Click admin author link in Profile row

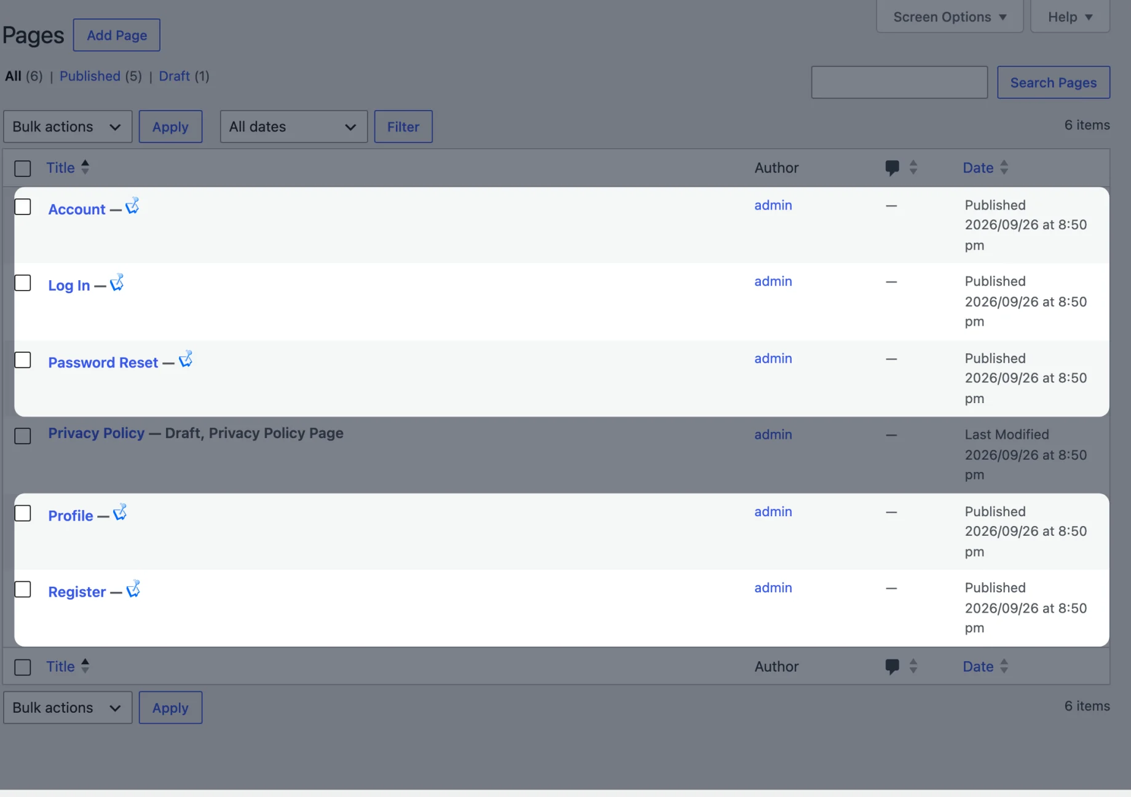click(773, 512)
